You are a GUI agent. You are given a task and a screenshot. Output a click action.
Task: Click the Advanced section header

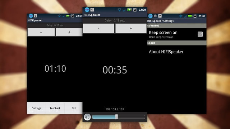(x=177, y=25)
